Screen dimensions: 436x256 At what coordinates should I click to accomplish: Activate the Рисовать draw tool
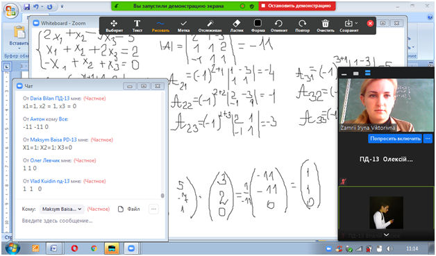pyautogui.click(x=160, y=26)
